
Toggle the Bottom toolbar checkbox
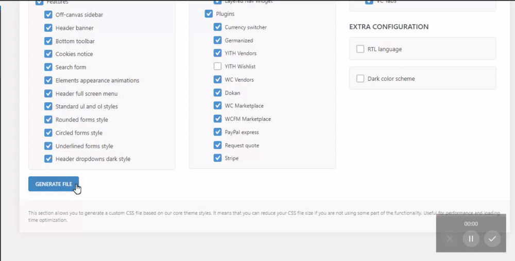pyautogui.click(x=48, y=41)
